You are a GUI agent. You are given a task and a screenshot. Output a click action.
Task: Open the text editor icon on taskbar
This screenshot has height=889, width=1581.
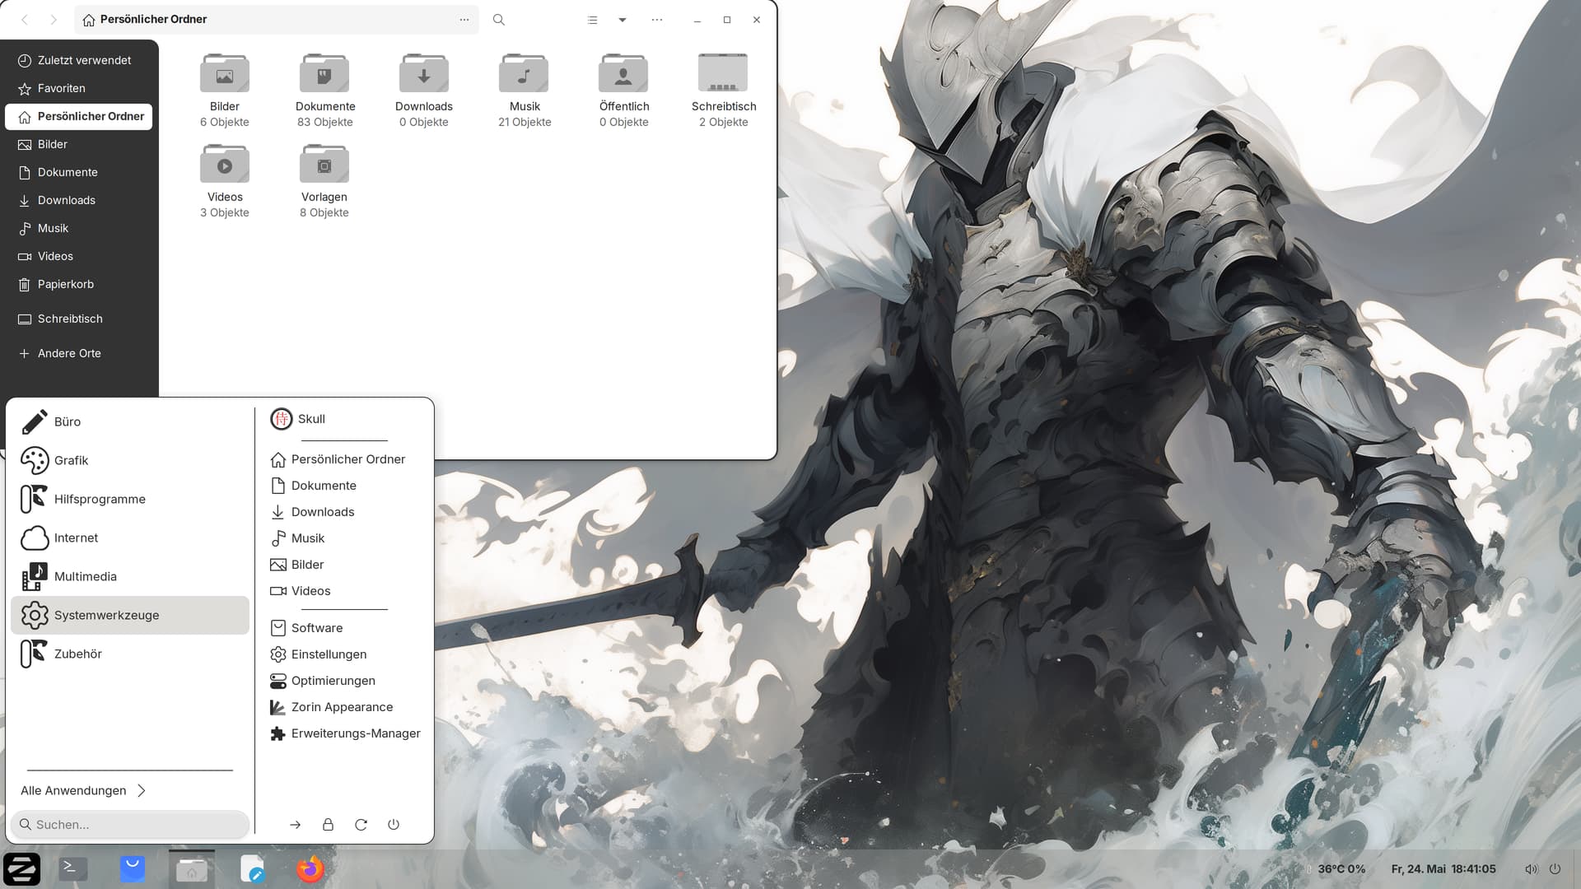coord(252,868)
